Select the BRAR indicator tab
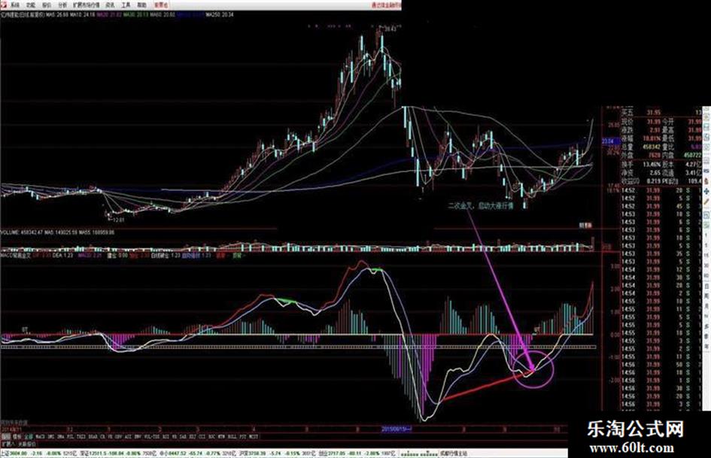711x458 pixels. coord(93,436)
